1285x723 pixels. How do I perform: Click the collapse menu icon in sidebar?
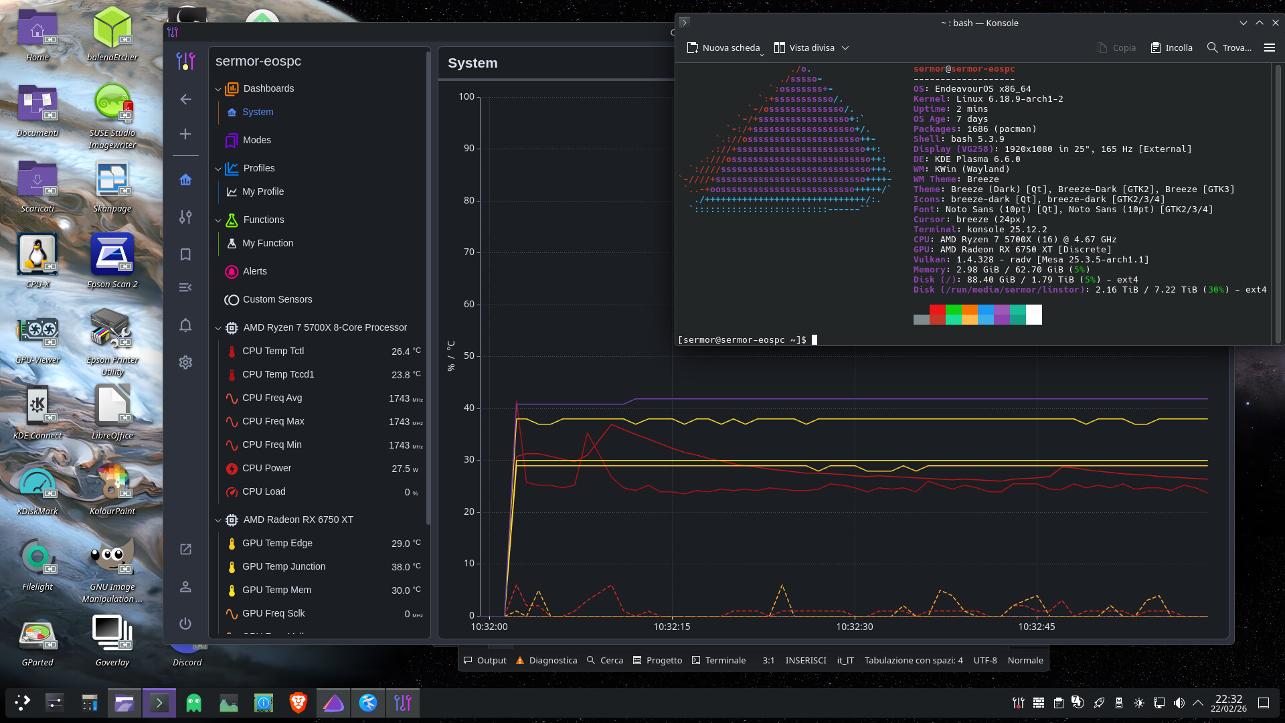click(x=185, y=287)
